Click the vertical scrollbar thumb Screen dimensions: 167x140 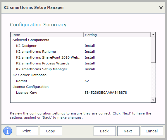tap(153, 50)
